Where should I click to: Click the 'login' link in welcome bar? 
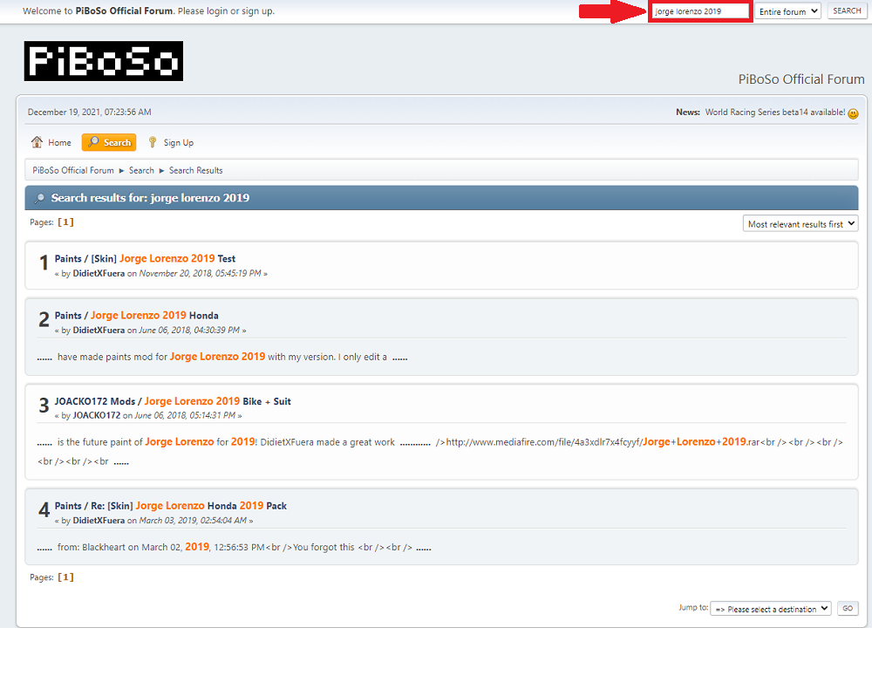217,11
